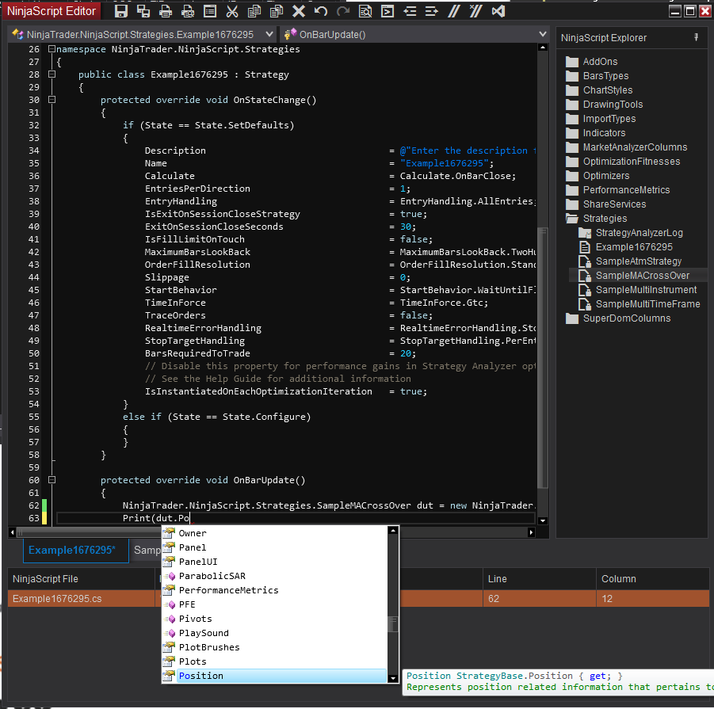Click the Save icon in the toolbar

pyautogui.click(x=121, y=11)
